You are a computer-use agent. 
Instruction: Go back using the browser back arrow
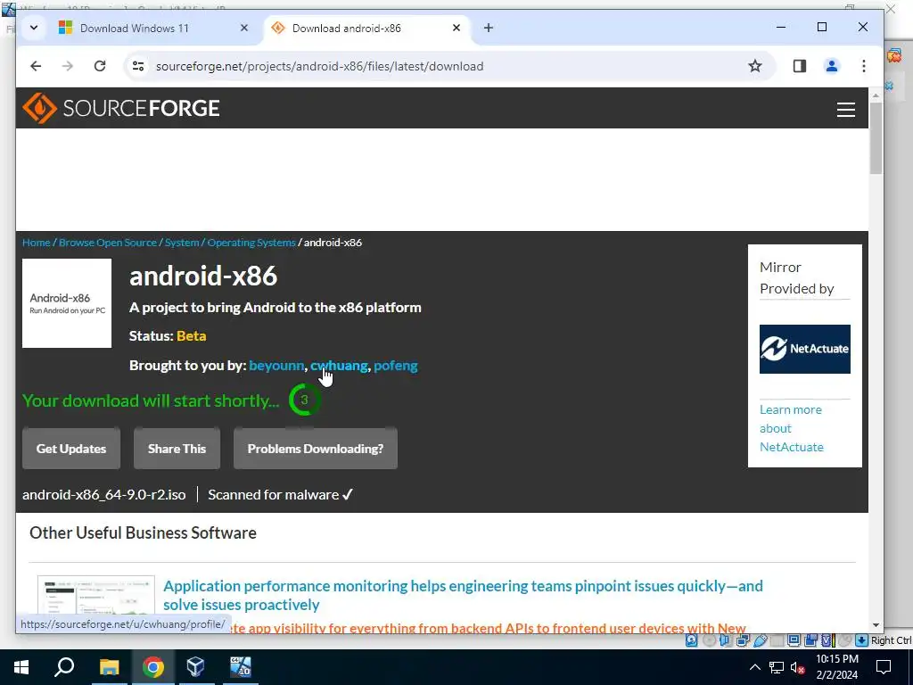point(36,66)
